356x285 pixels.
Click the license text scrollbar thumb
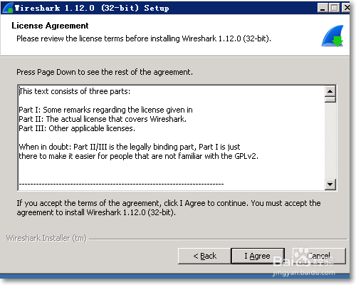click(330, 100)
